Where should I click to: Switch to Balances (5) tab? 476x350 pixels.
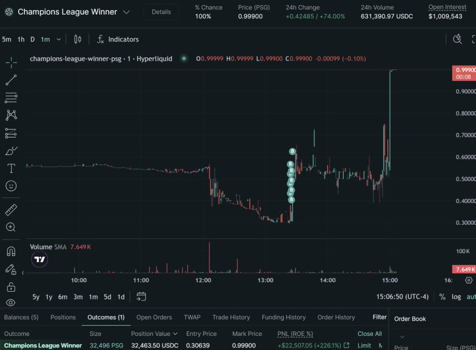tap(21, 317)
